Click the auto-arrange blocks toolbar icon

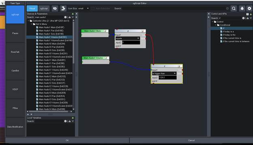pyautogui.click(x=63, y=8)
